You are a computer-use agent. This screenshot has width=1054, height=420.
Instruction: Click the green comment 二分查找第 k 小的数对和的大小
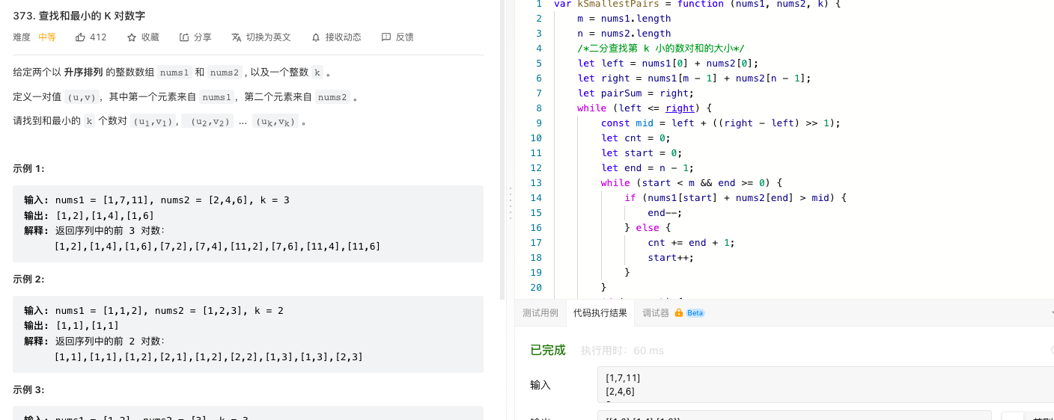tap(660, 49)
